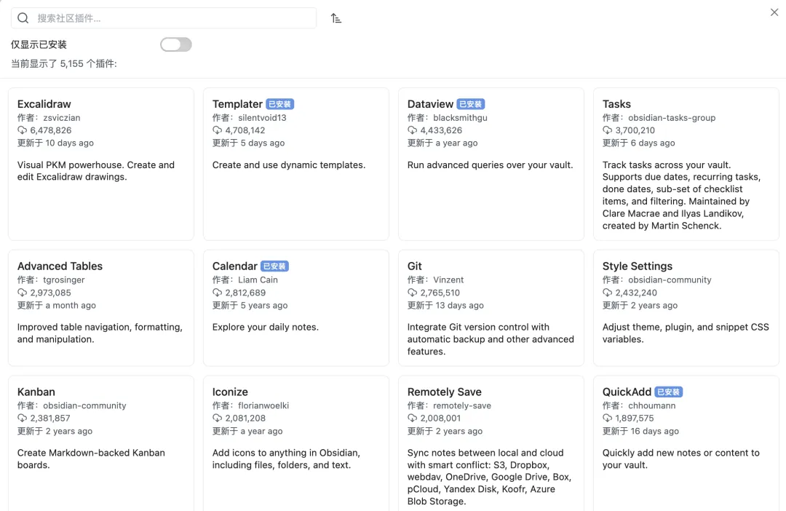The image size is (786, 511).
Task: Click download icon beside 2,381,857
Action: [x=22, y=419]
